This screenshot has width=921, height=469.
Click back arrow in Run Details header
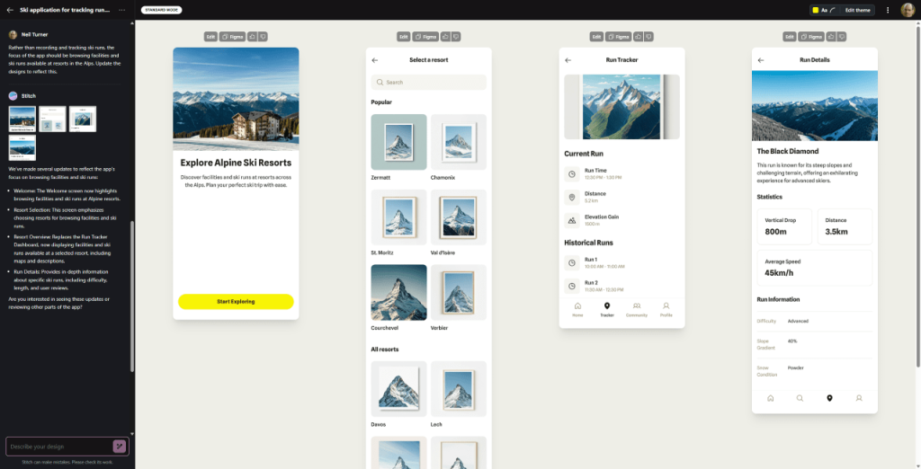(x=761, y=60)
